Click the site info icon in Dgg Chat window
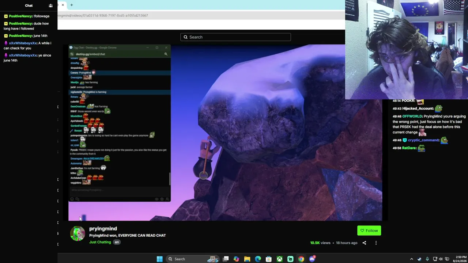The image size is (468, 263). click(x=72, y=54)
